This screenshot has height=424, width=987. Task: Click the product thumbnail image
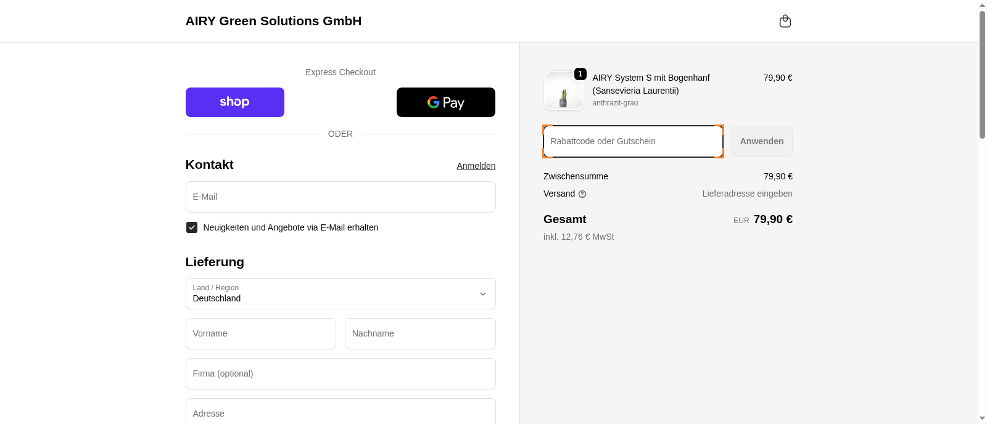563,91
